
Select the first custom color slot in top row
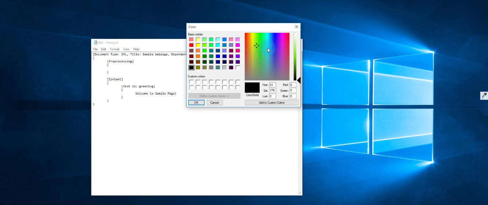[x=191, y=82]
